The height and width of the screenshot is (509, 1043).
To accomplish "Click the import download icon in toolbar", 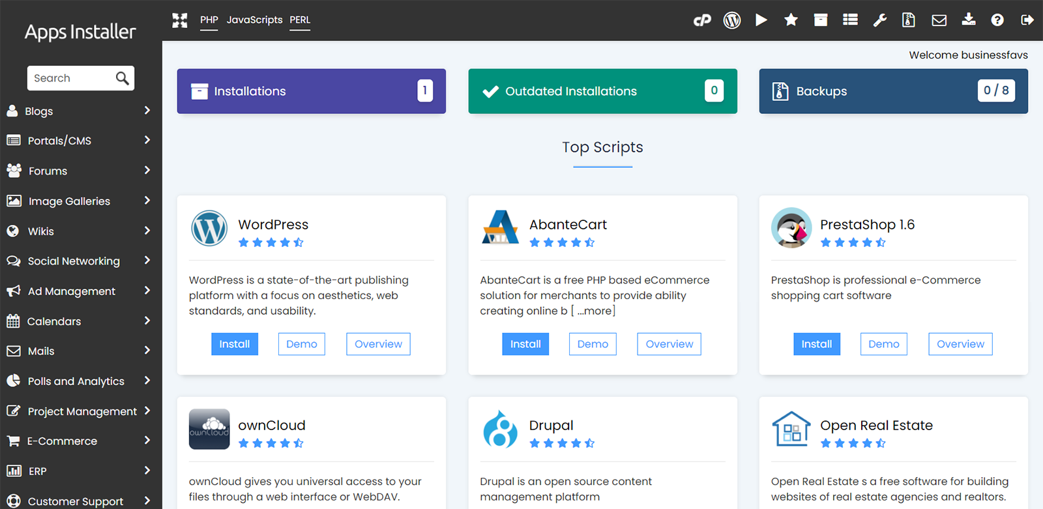I will [969, 20].
